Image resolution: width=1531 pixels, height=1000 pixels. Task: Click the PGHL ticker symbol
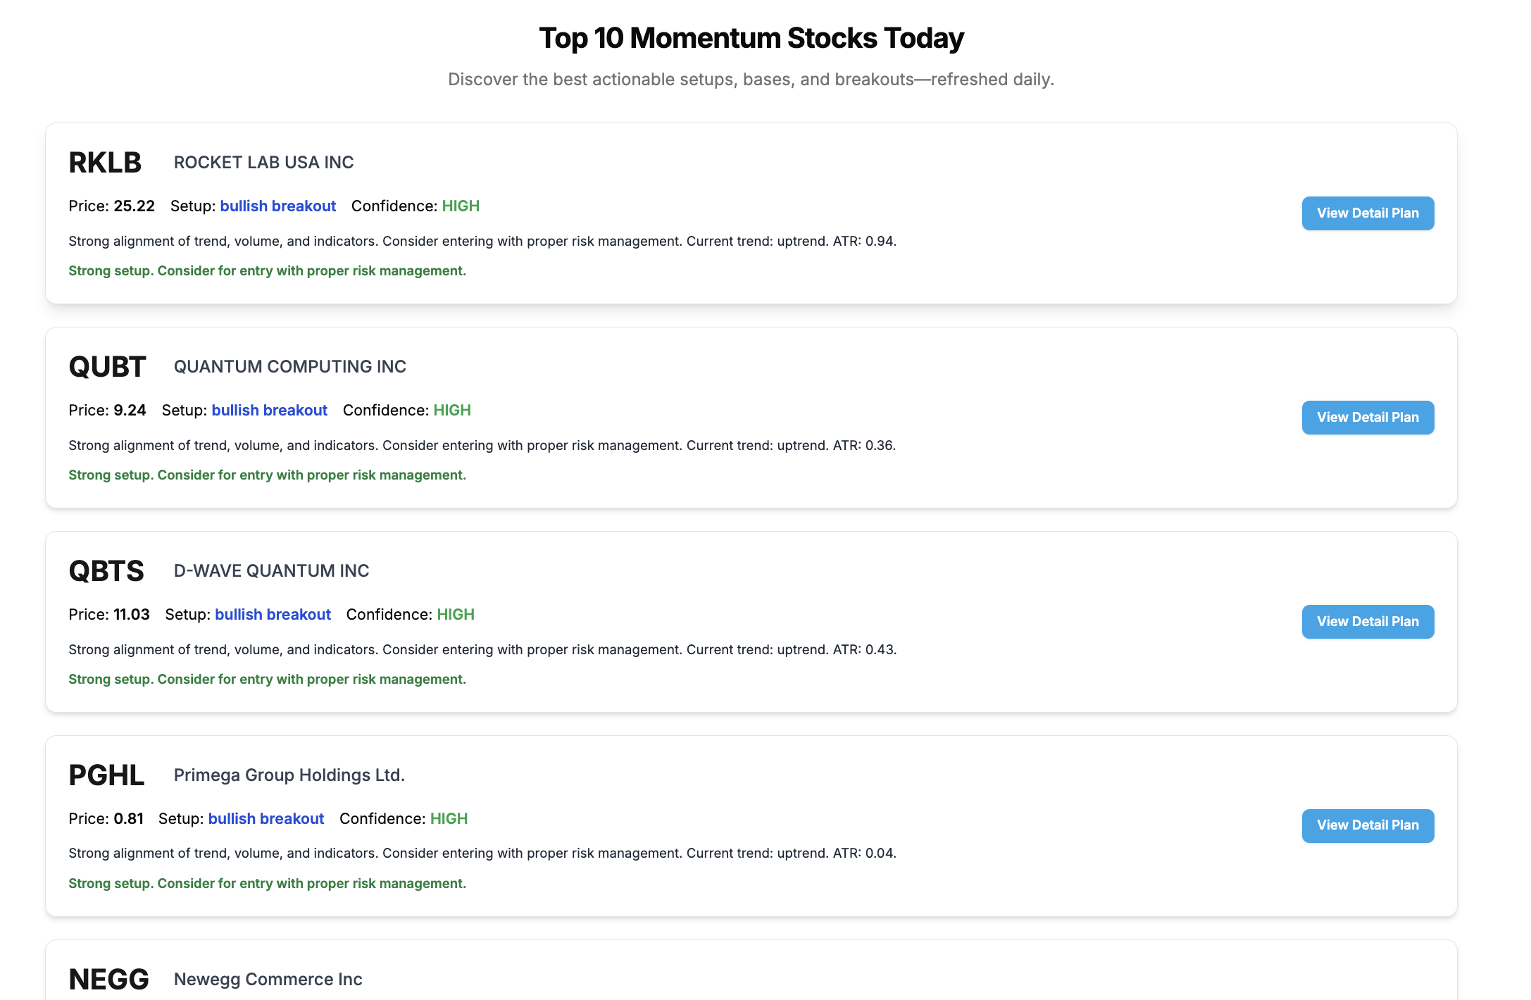pos(106,775)
